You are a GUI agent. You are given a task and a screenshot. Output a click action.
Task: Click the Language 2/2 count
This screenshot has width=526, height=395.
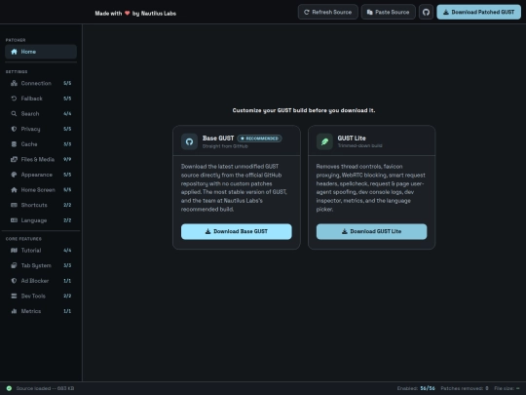point(67,220)
